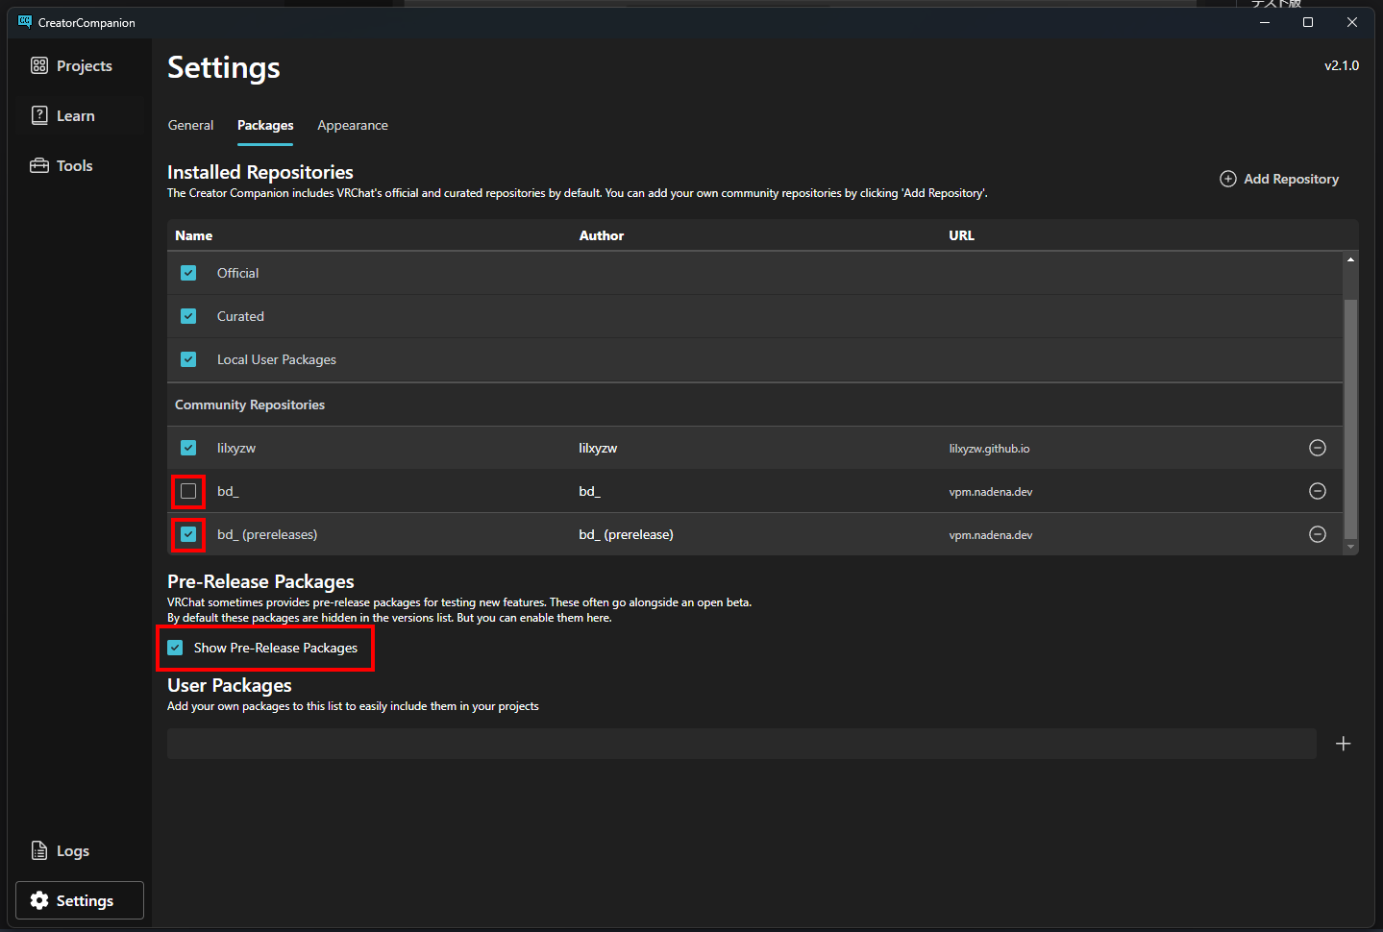Click the scroll up arrow of repository list
Viewport: 1383px width, 932px height.
(x=1350, y=259)
